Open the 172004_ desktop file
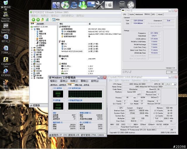Viewport: 187px width, 149px height. [x=6, y=50]
